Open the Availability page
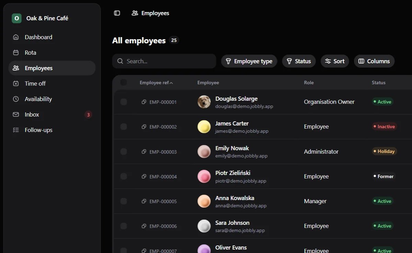 (x=52, y=99)
